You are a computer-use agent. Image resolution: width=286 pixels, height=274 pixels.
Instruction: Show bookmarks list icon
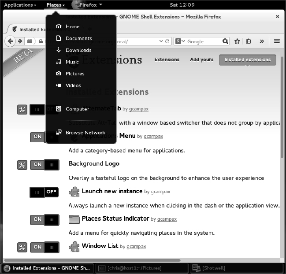pos(248,41)
